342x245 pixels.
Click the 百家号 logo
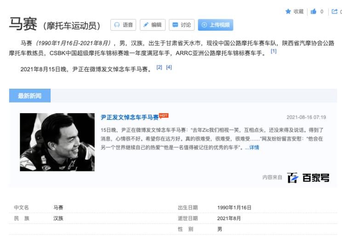(x=308, y=177)
